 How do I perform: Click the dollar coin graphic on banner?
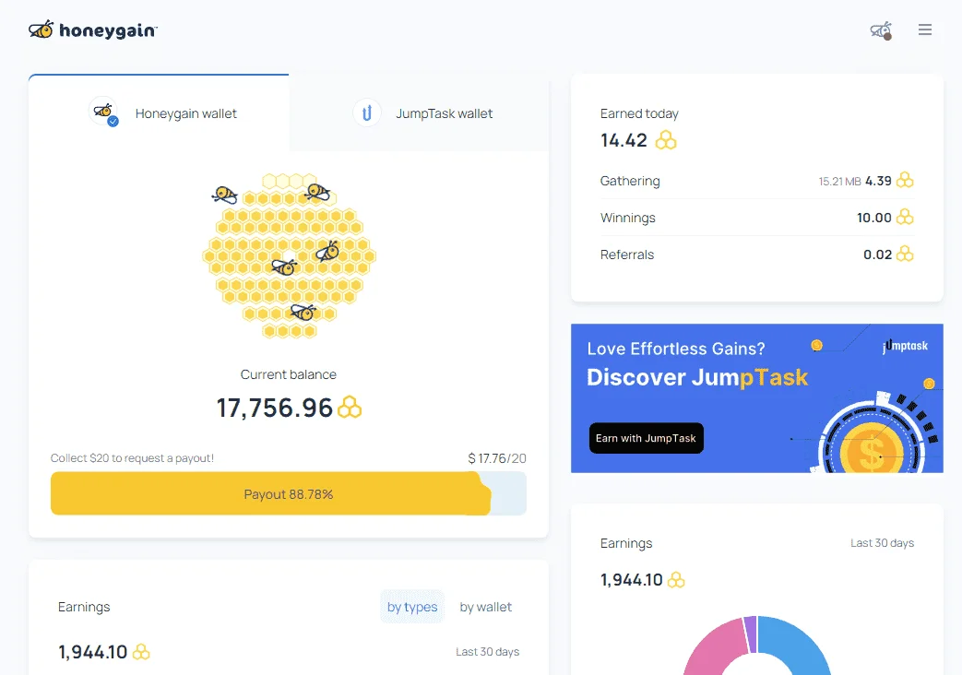click(x=872, y=453)
